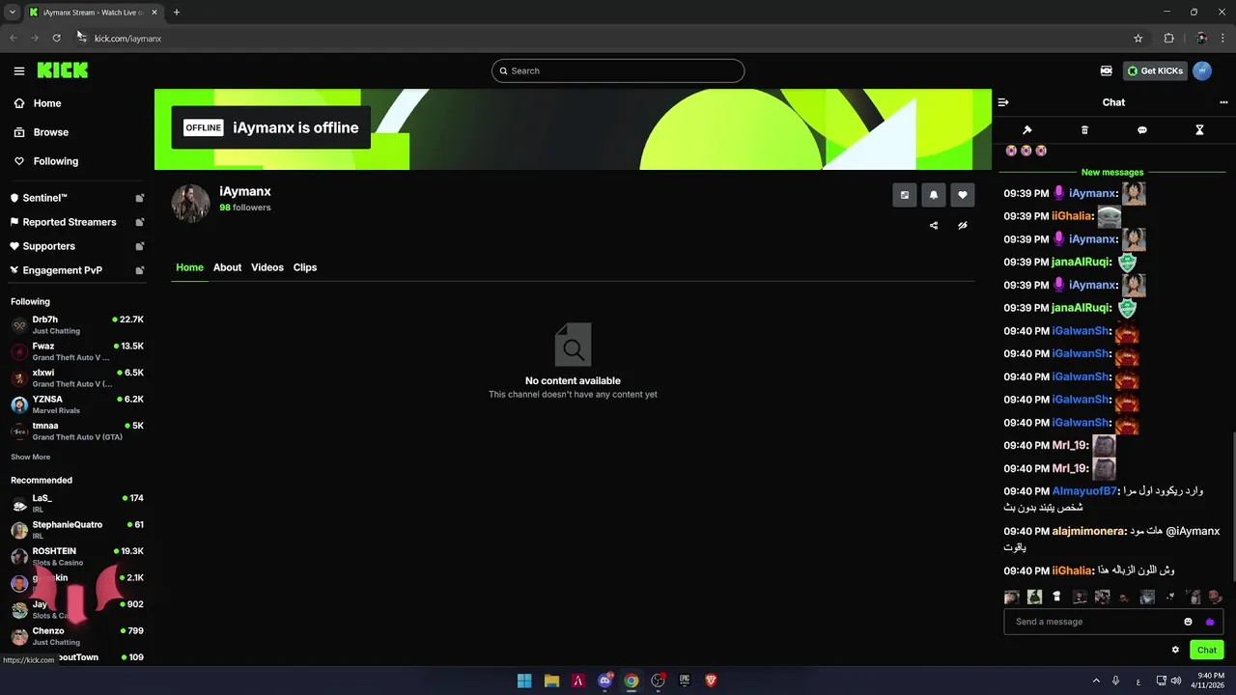Click the New messages chat's first Mrl_19 username

pyautogui.click(x=1070, y=446)
